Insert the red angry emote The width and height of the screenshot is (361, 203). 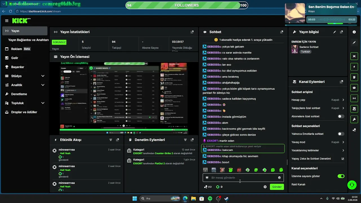239,170
